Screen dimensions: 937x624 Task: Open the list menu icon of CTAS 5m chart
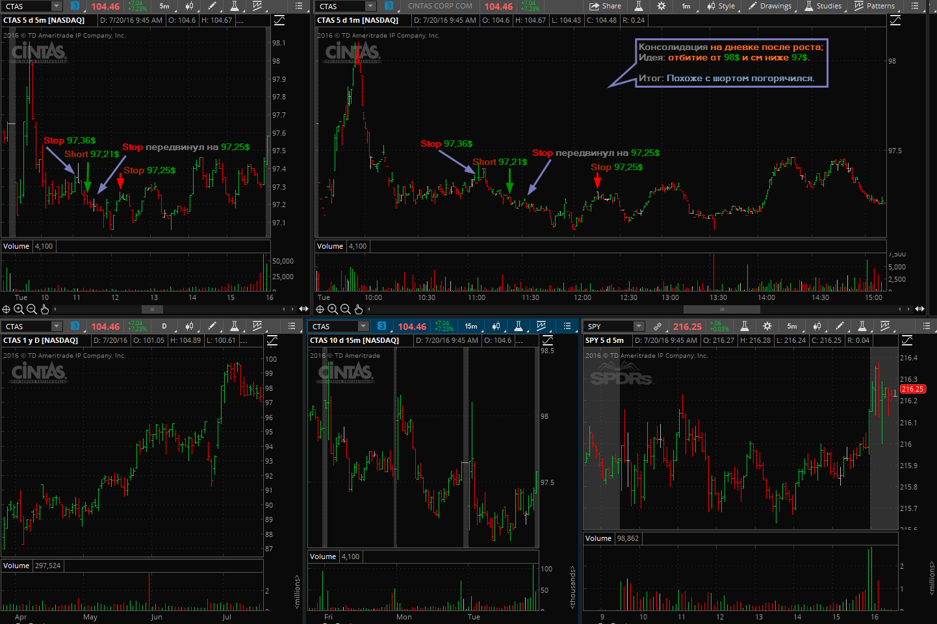click(x=299, y=6)
